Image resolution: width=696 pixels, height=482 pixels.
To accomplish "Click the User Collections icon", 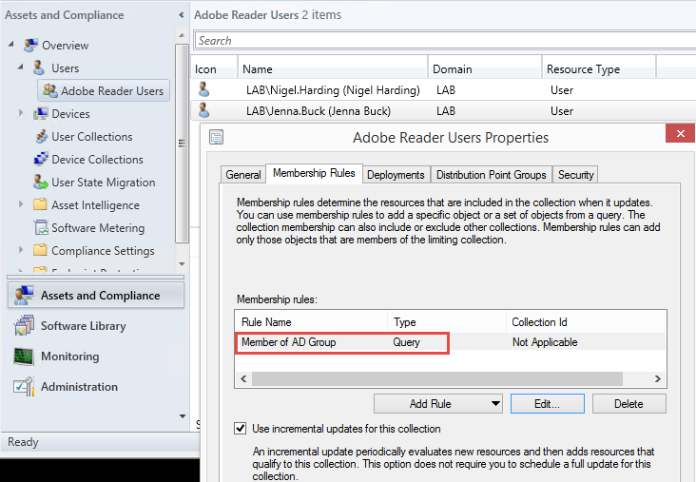I will point(41,136).
